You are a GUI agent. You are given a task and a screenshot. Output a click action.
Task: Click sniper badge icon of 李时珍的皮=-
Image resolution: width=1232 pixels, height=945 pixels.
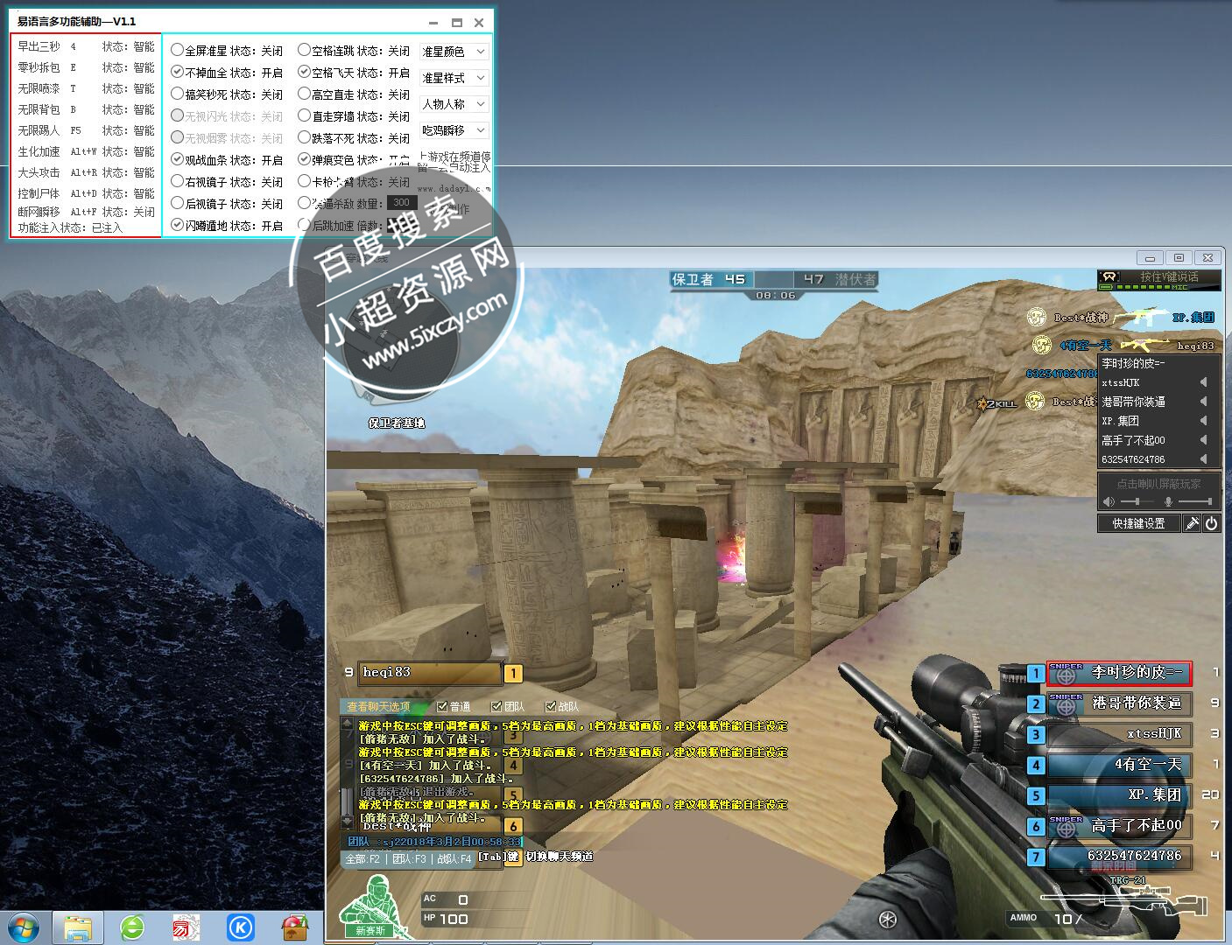click(1066, 673)
